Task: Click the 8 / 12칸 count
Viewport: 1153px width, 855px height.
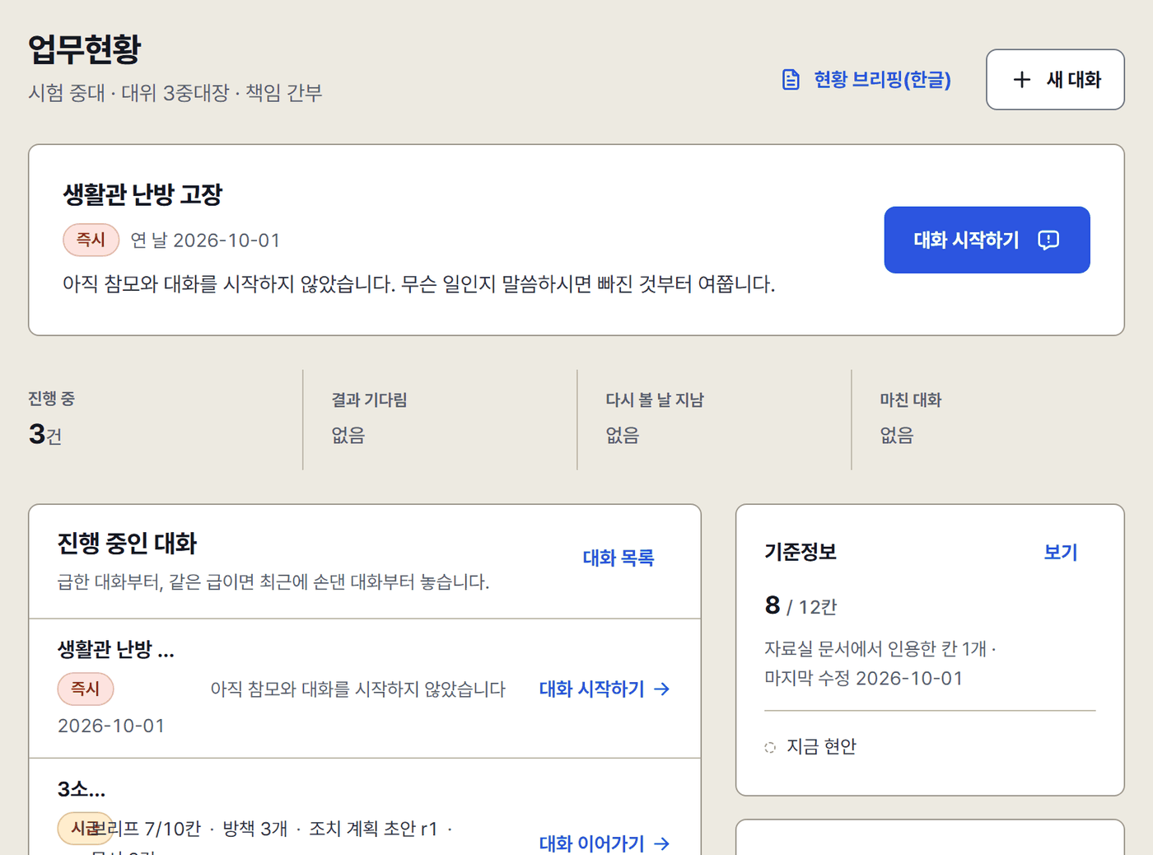Action: pyautogui.click(x=801, y=606)
